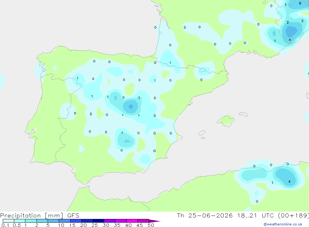
Task: Pick the 30–35 mm purple legend swatch
Action: [110, 221]
